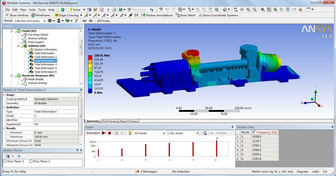Image resolution: width=336 pixels, height=176 pixels.
Task: Click the green previous view icon
Action: (275, 10)
